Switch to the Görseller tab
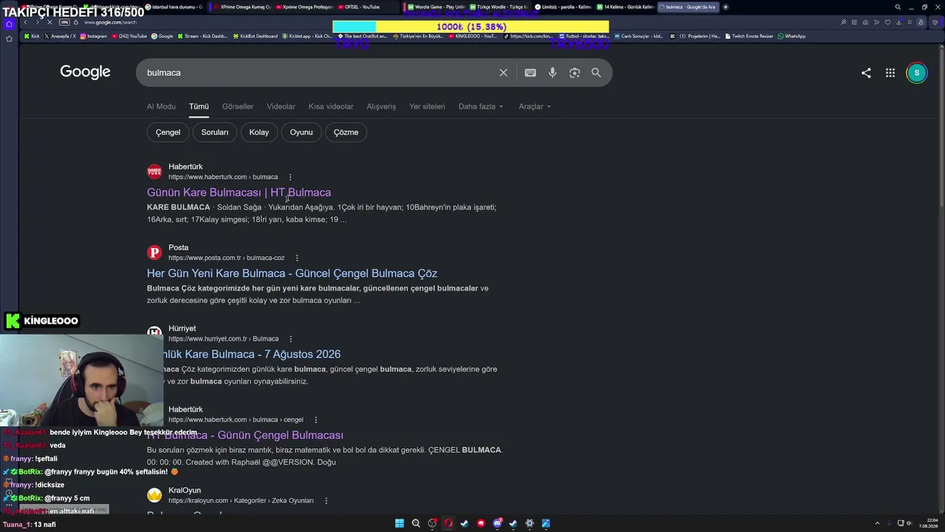Viewport: 945px width, 532px height. pos(238,106)
